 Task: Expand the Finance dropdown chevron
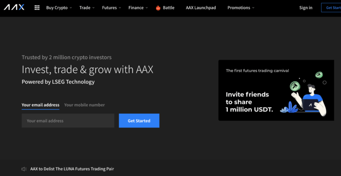(147, 8)
